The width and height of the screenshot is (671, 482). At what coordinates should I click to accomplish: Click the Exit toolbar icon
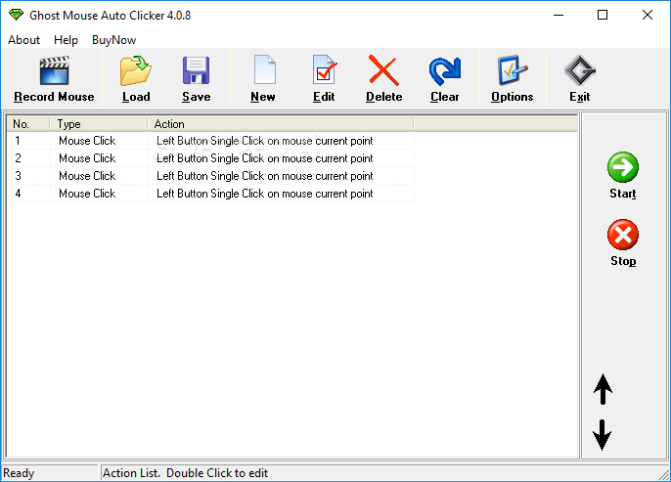pos(579,70)
